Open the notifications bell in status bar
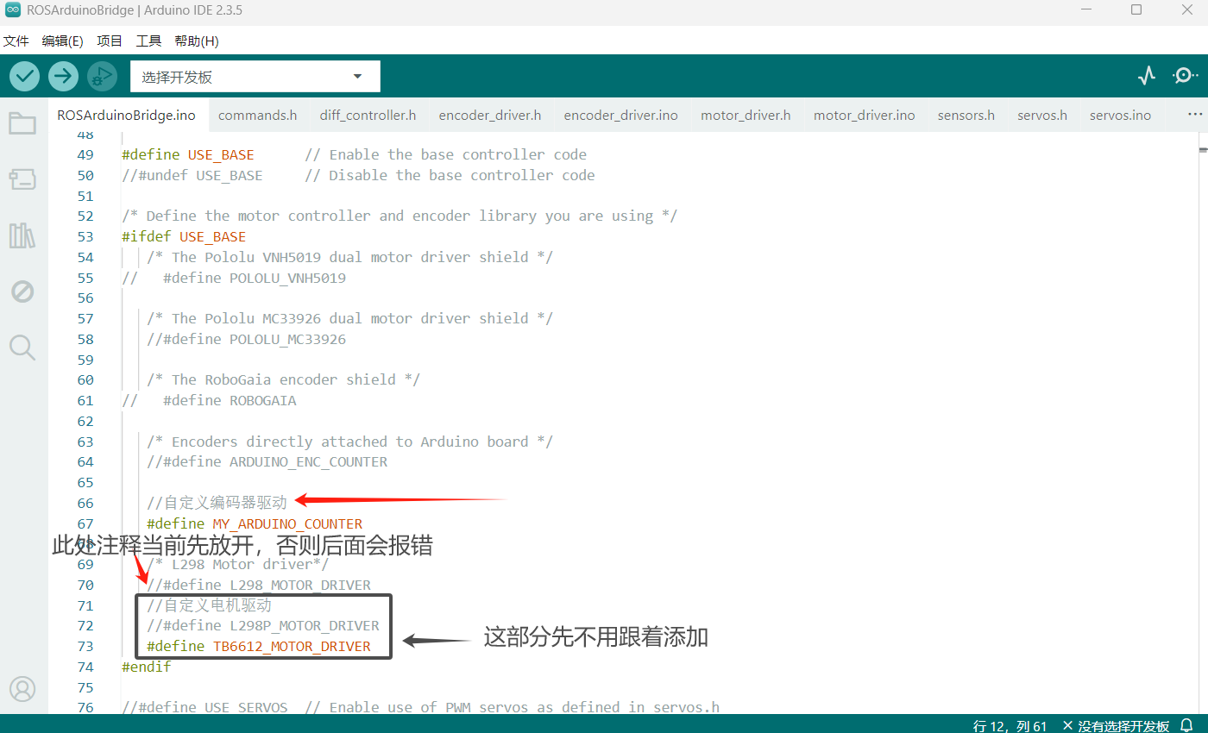Viewport: 1208px width, 733px height. coord(1187,725)
